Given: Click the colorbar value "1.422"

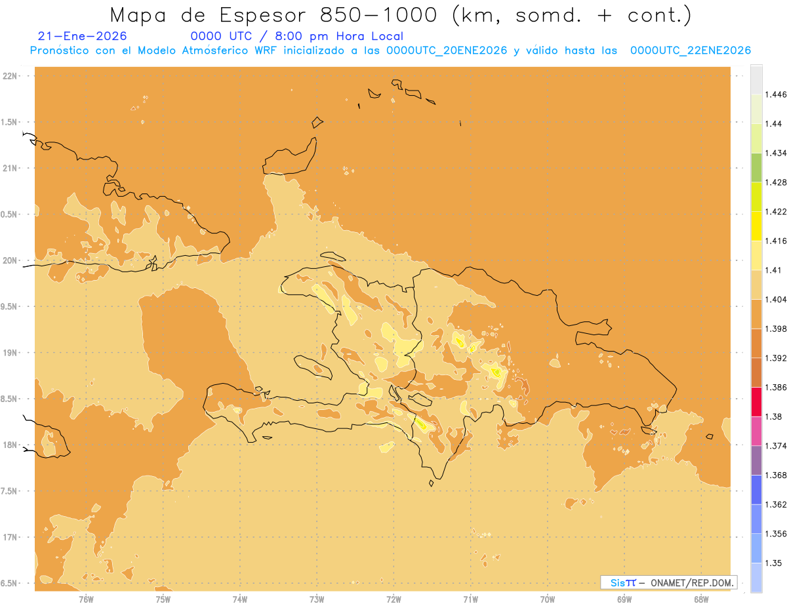Looking at the screenshot, I should coord(777,211).
